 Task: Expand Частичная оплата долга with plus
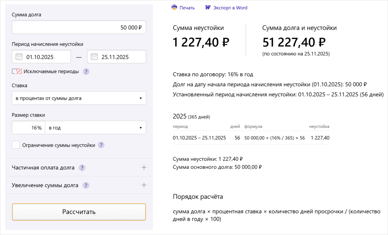coord(144,168)
